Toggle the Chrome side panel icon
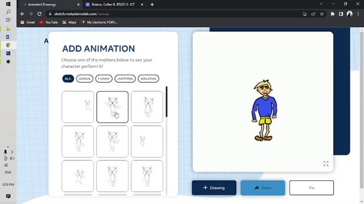The image size is (364, 204). [x=341, y=14]
